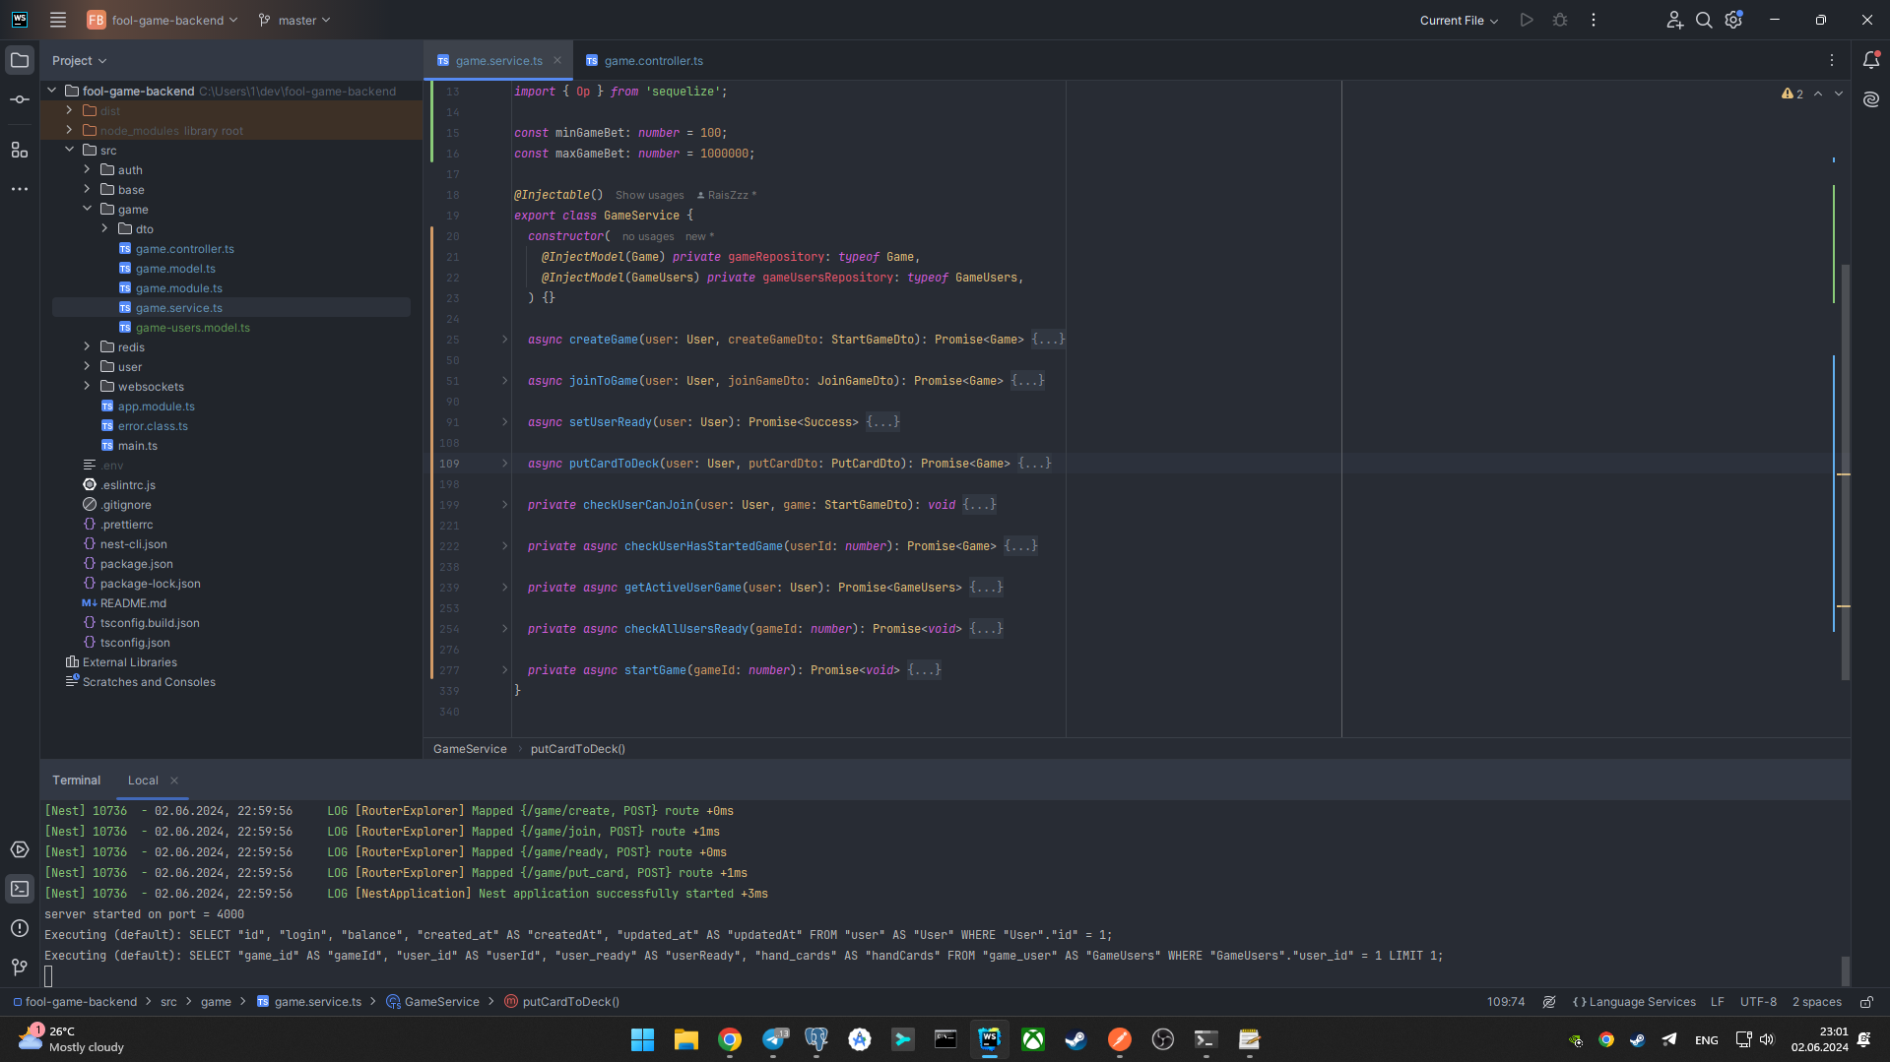
Task: Open IDE settings gear
Action: tap(1733, 20)
